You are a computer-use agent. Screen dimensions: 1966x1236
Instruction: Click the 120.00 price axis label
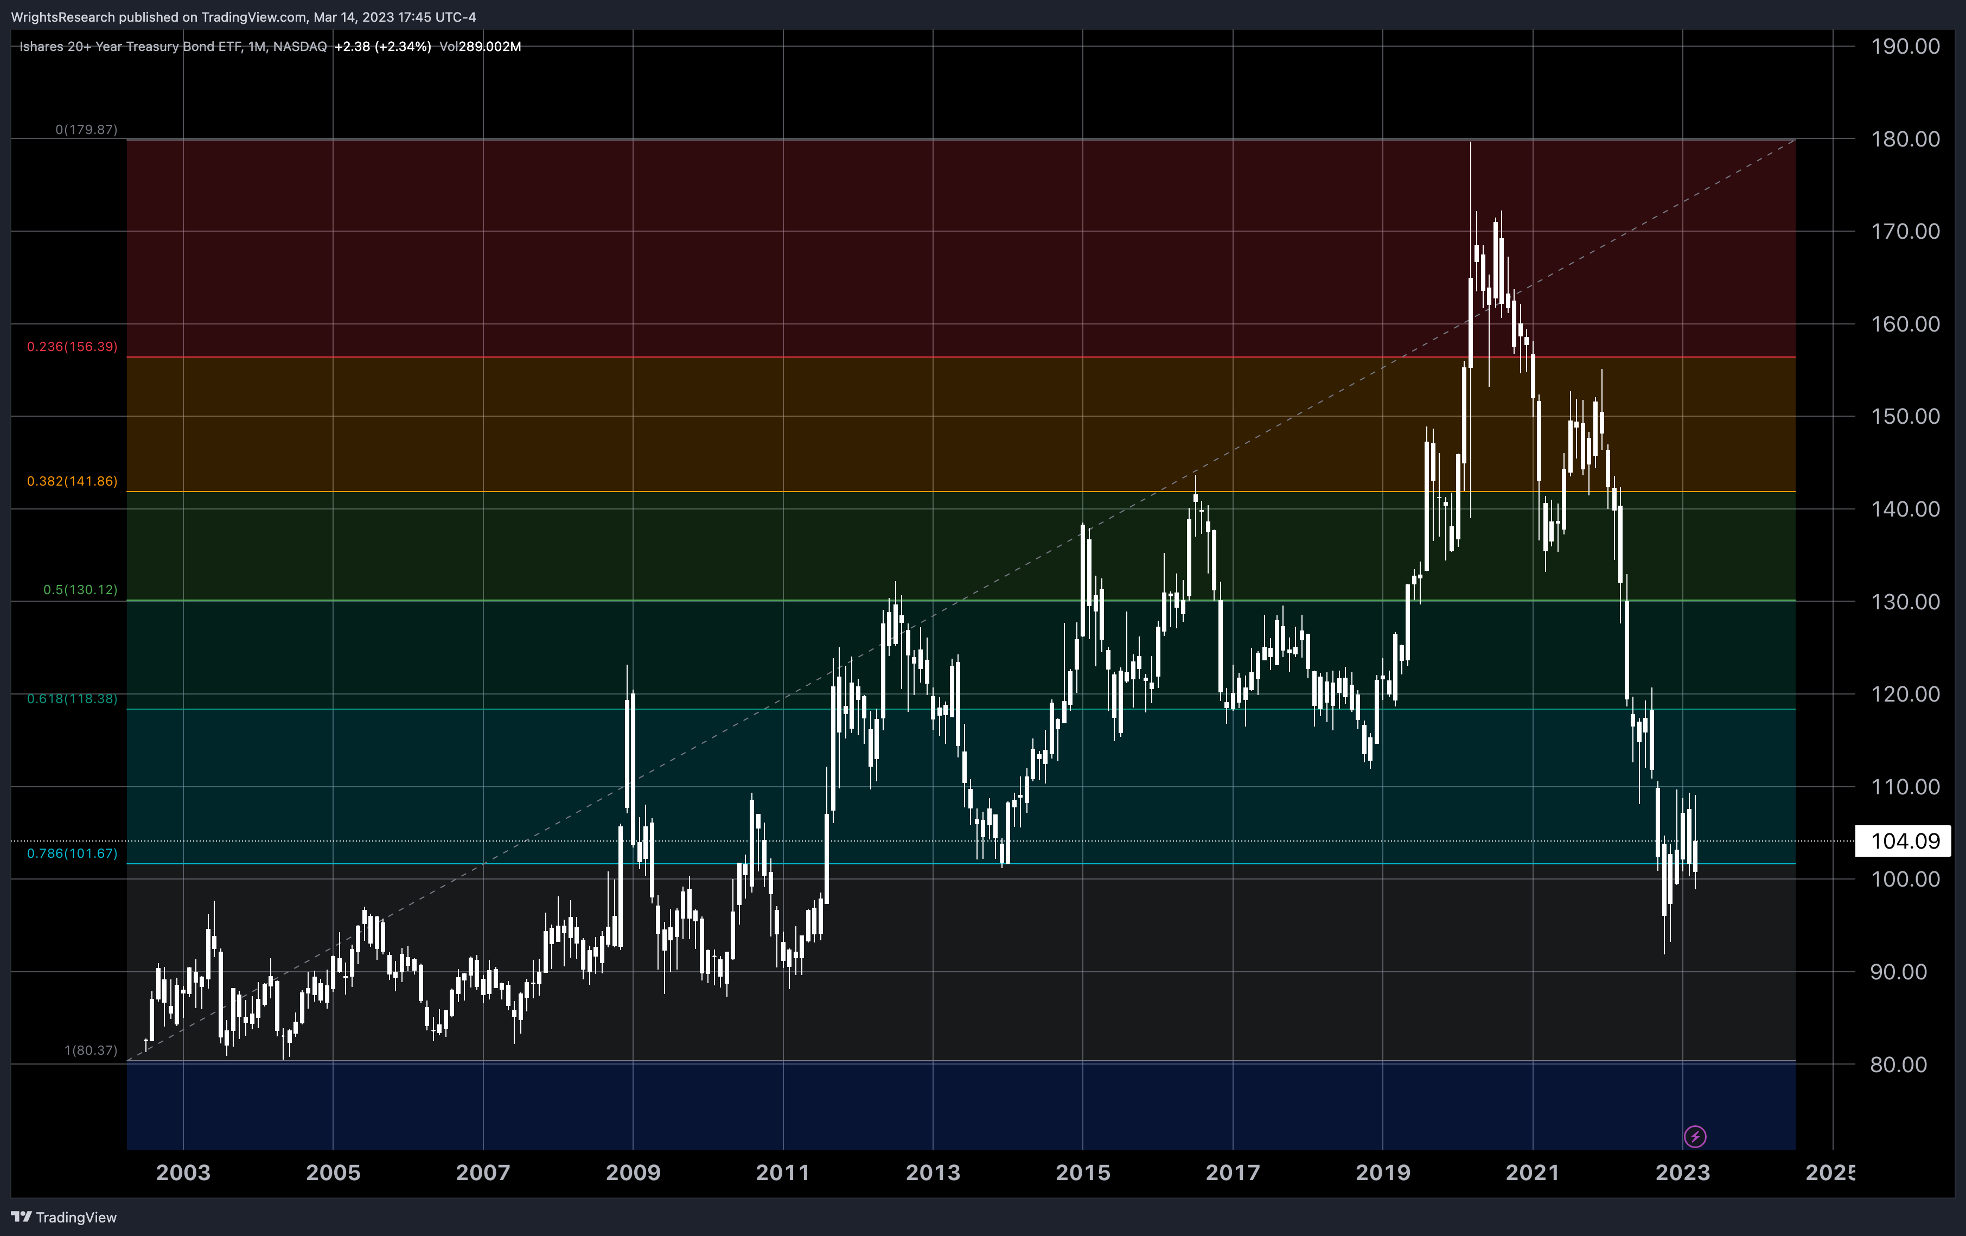[x=1905, y=695]
